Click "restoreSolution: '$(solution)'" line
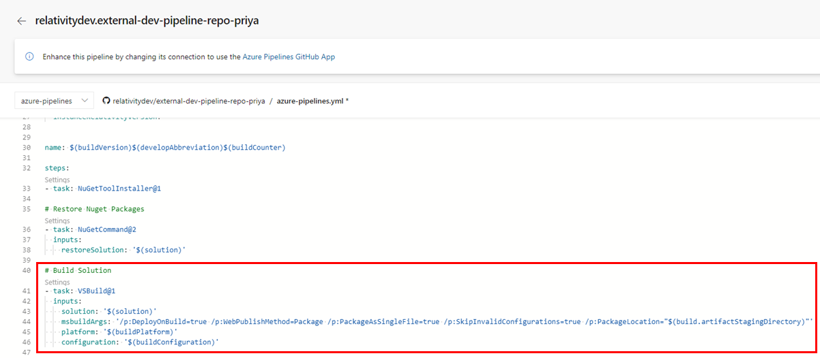820x358 pixels. 123,250
